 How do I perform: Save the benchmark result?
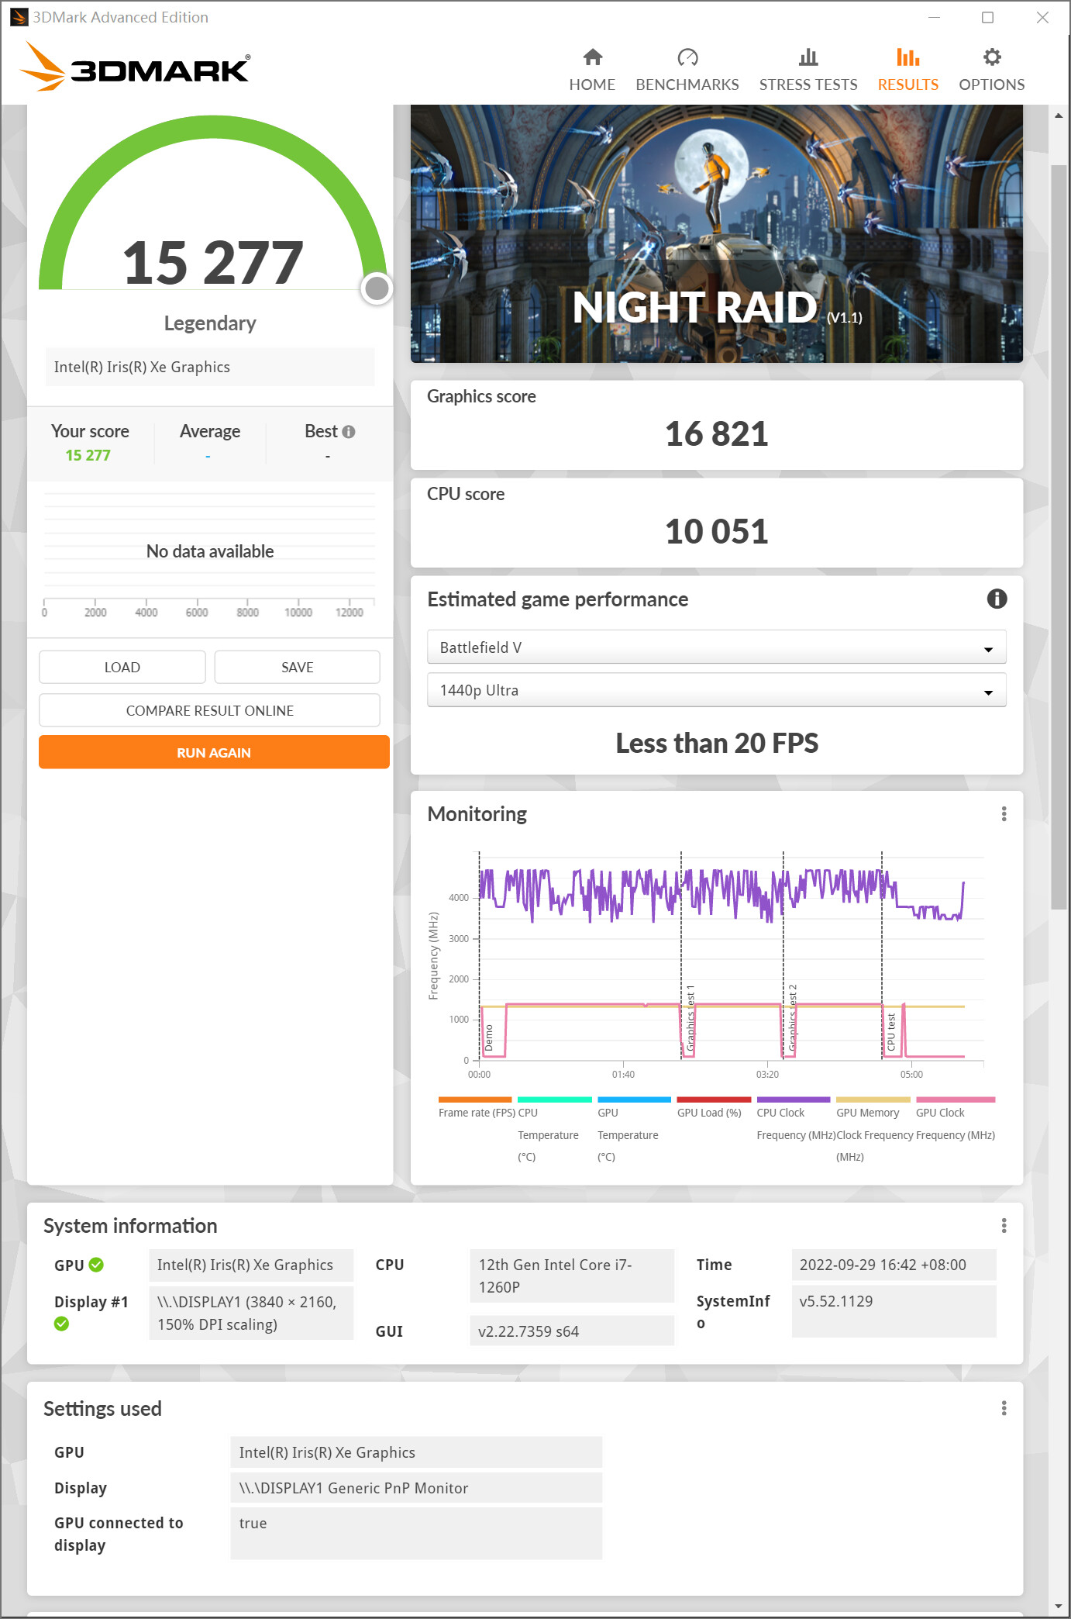tap(297, 667)
